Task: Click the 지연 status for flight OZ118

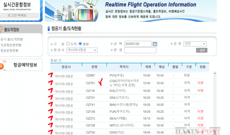Action: [200, 90]
